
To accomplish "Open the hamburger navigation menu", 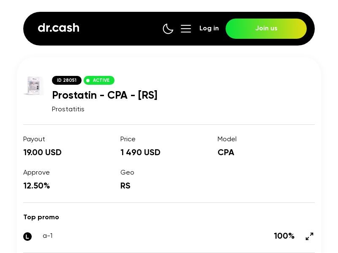I will tap(186, 29).
